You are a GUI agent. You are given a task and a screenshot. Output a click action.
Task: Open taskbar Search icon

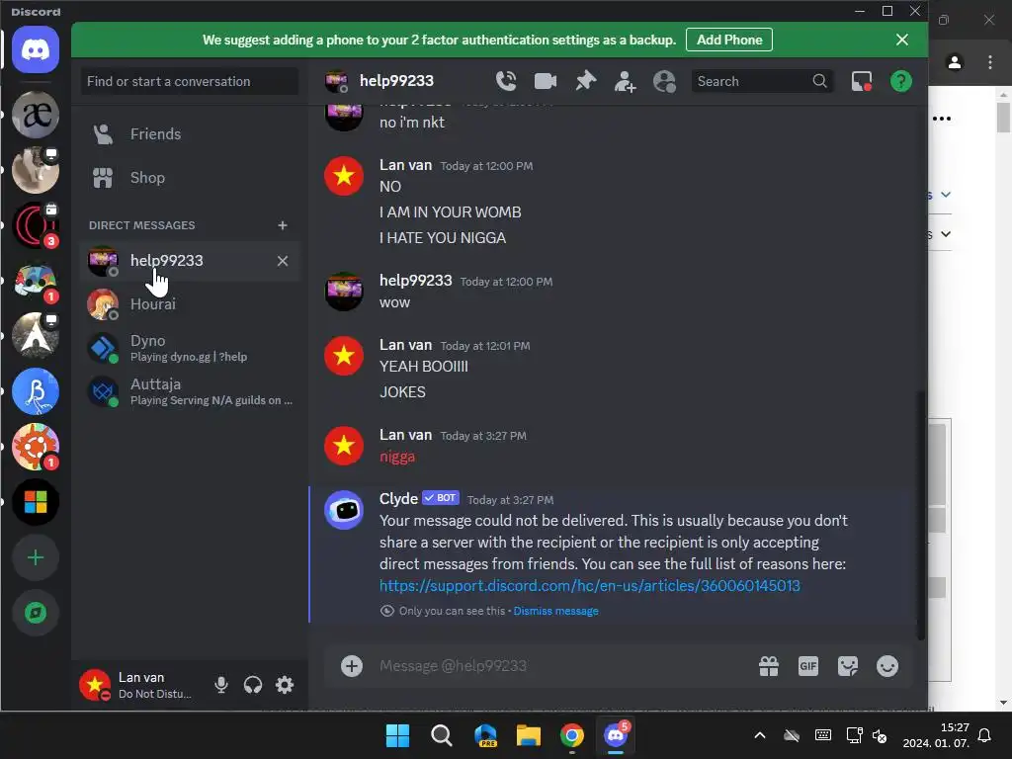tap(442, 735)
